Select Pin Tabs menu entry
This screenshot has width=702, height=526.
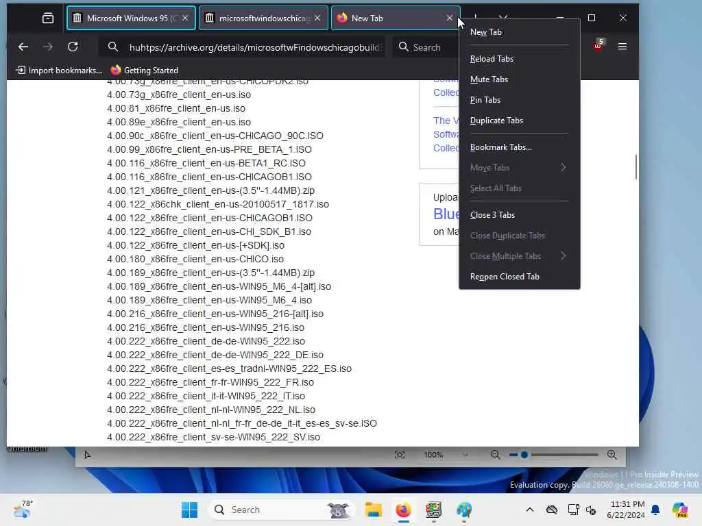(x=520, y=100)
